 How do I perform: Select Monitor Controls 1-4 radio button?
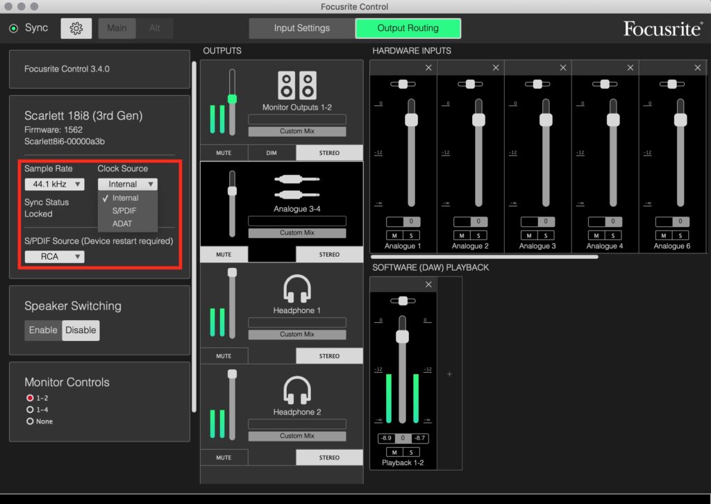tap(30, 410)
